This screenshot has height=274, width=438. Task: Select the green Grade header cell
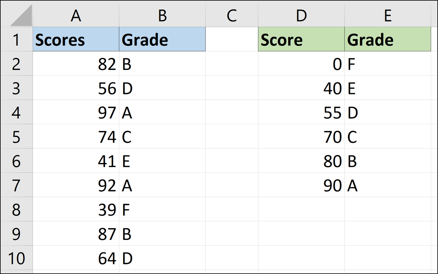coord(388,40)
